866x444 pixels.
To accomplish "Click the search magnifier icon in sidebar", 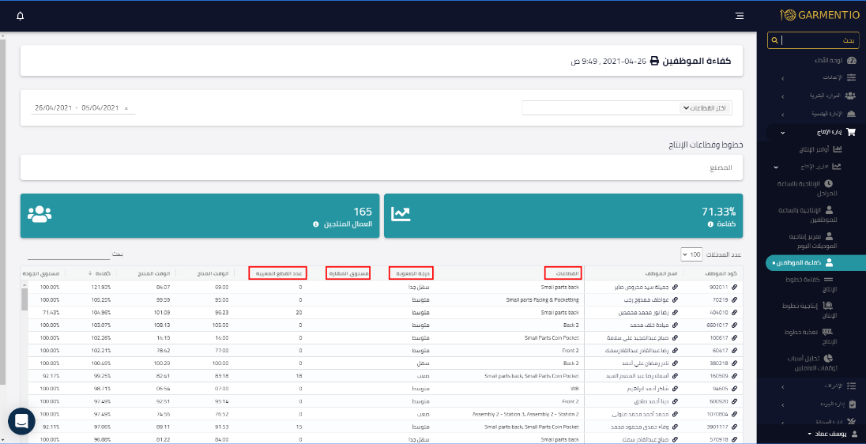I will click(775, 40).
